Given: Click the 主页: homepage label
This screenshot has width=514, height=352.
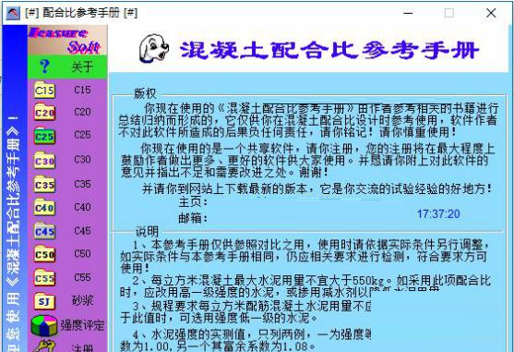Looking at the screenshot, I should tap(193, 202).
